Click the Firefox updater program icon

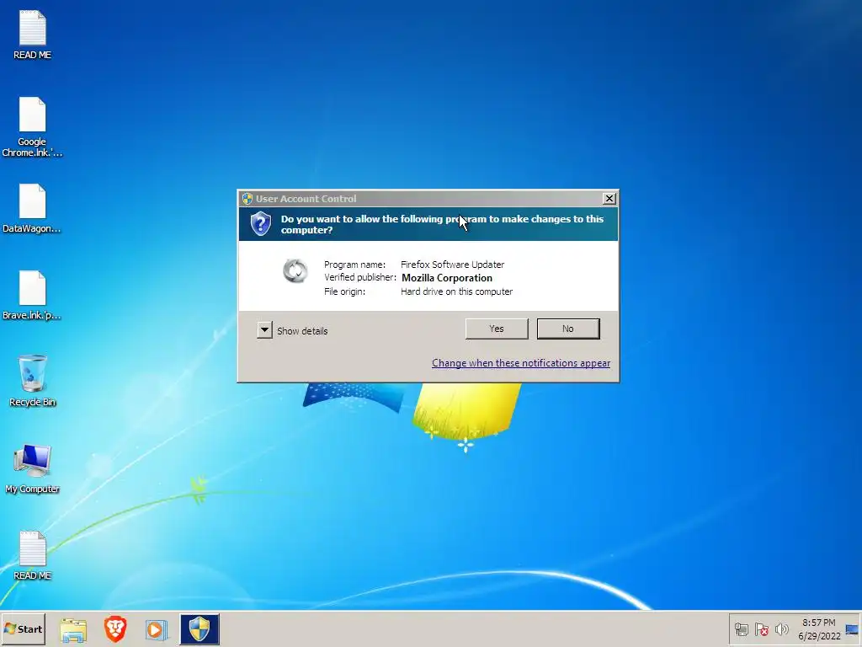click(295, 270)
